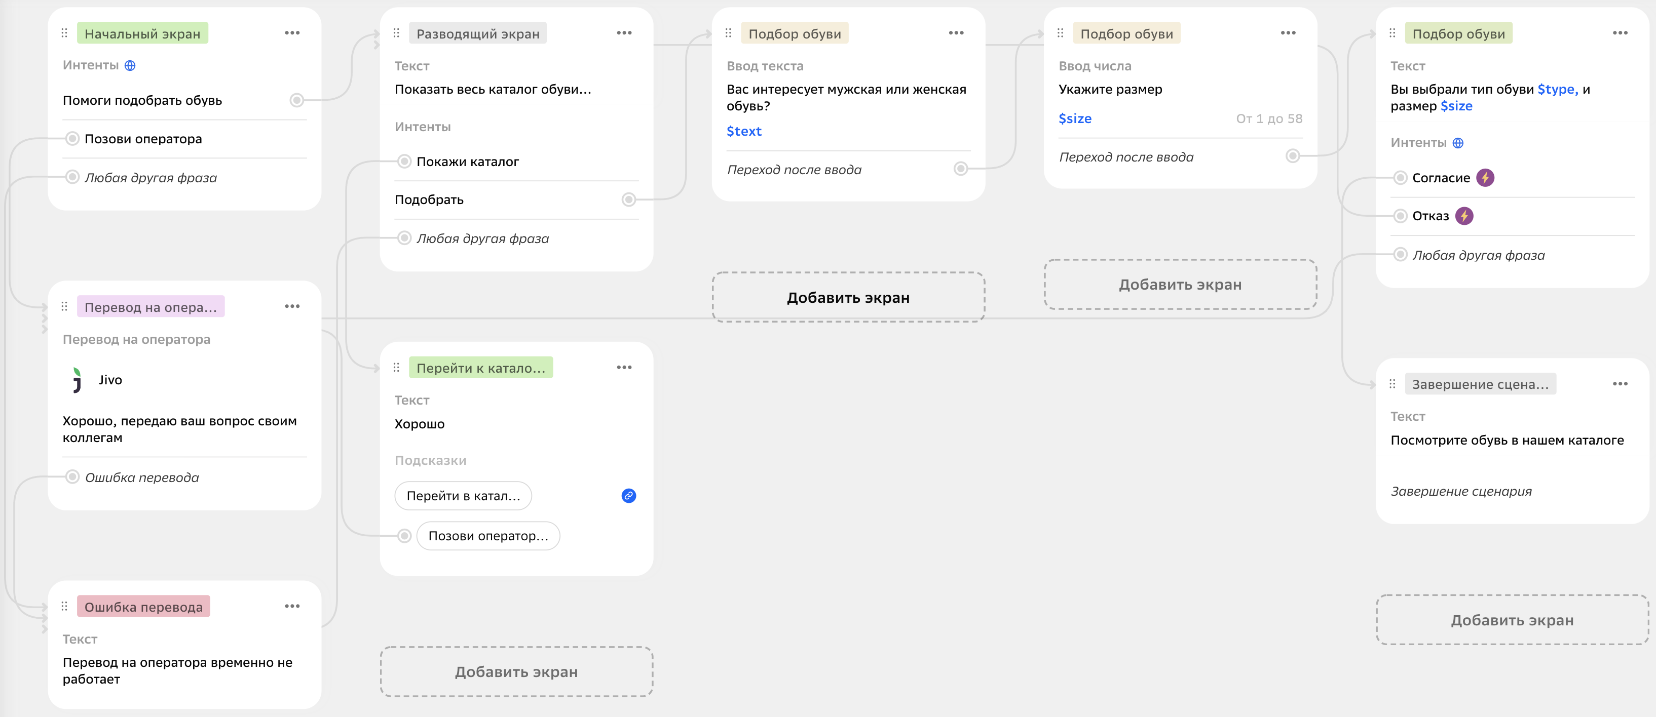1656x717 pixels.
Task: Open the three-dot menu on the Начальный экран card
Action: pyautogui.click(x=292, y=33)
